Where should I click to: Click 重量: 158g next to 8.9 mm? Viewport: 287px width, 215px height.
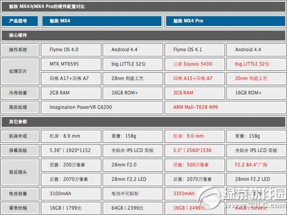point(133,136)
